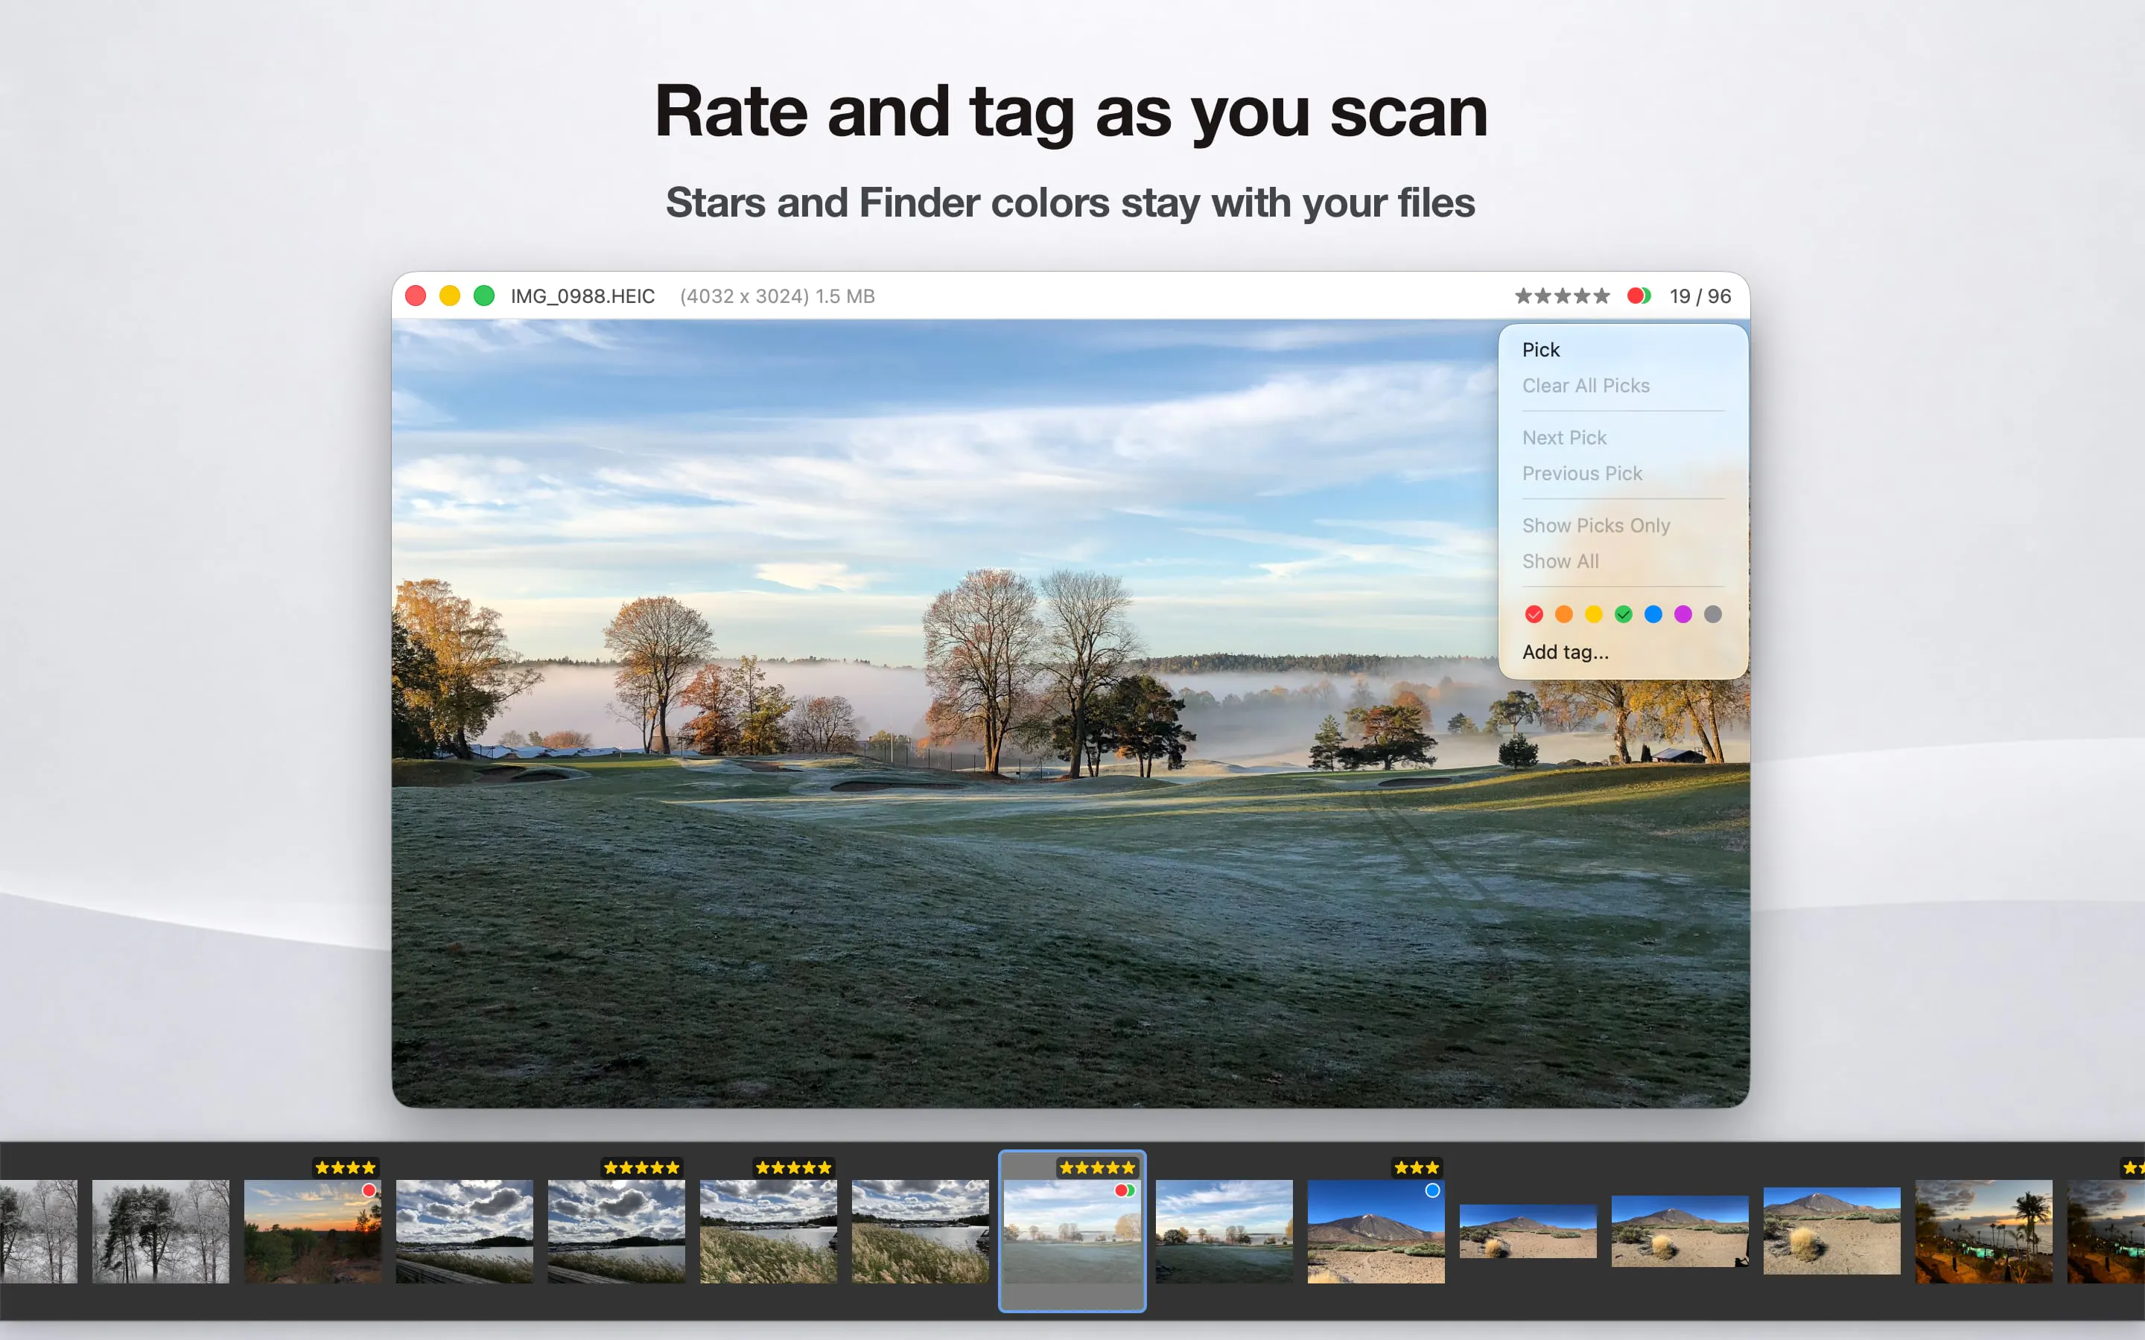Open the unrated golf course thumbnail after selected one

pyautogui.click(x=1224, y=1231)
